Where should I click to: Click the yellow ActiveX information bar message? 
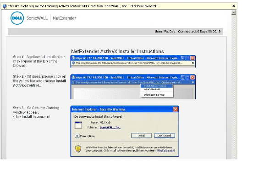coord(84,6)
